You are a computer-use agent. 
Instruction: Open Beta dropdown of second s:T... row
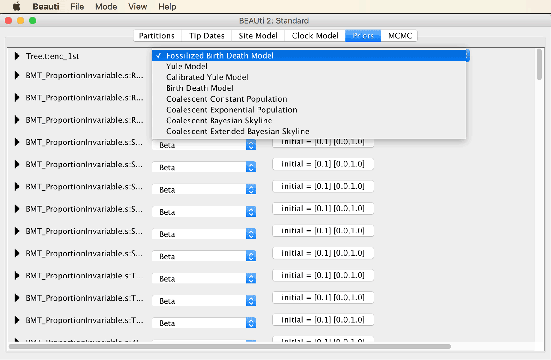point(204,301)
